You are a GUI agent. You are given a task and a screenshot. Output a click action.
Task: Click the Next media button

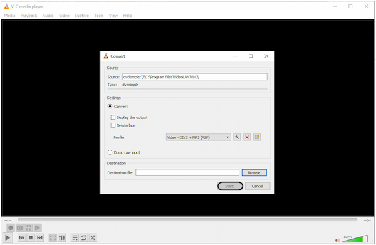click(40, 237)
